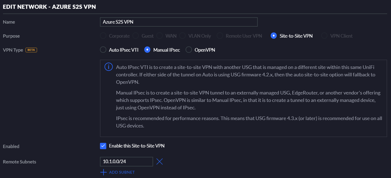Click the Remote Subnets input 10.1.0.0/24

[x=126, y=162]
